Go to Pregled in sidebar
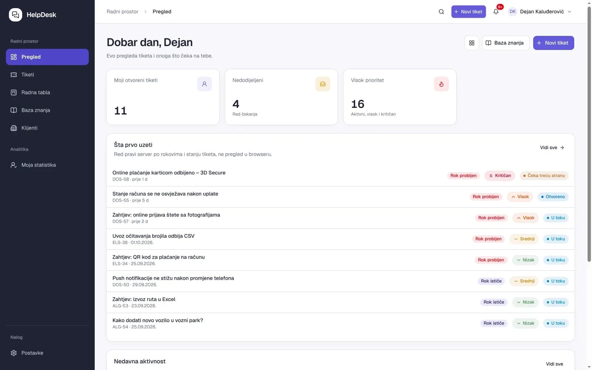Screen dimensions: 592x370 pos(47,57)
